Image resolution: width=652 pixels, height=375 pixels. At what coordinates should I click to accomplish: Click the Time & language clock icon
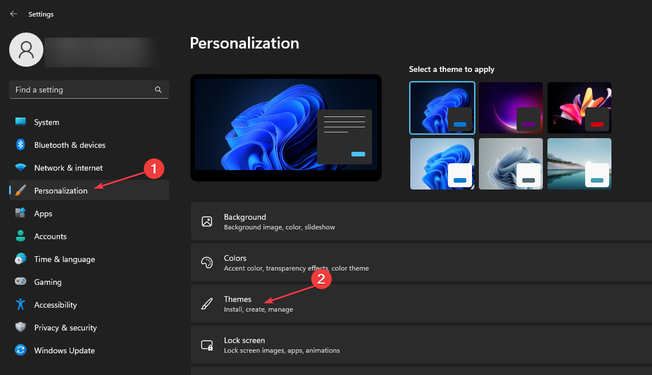(21, 259)
